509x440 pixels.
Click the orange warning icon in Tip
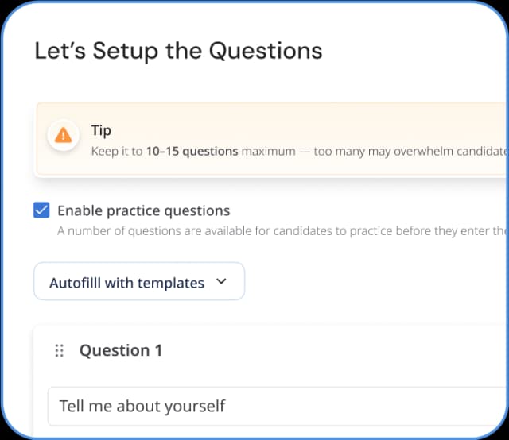(x=61, y=135)
